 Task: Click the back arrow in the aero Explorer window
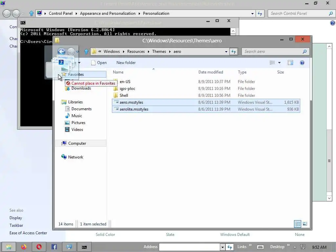coord(61,52)
